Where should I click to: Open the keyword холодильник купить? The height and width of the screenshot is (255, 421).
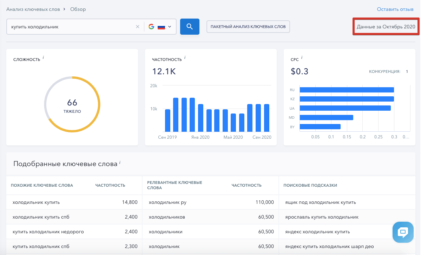pos(36,202)
